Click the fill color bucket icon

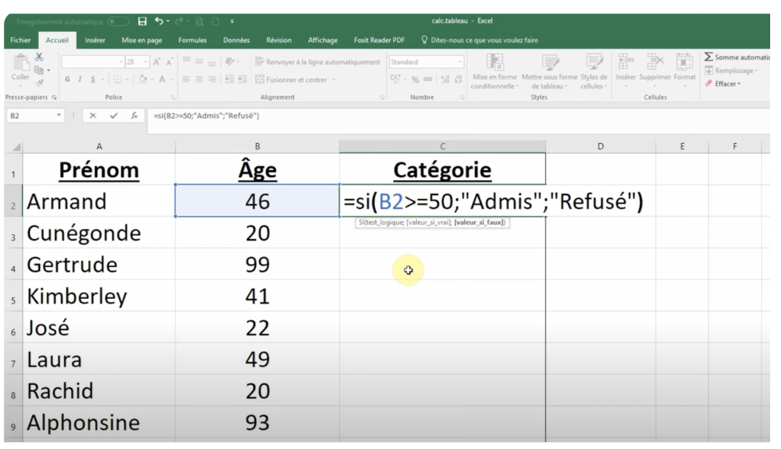pyautogui.click(x=143, y=80)
